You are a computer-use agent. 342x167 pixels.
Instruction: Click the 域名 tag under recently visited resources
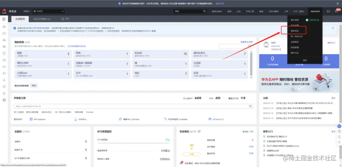click(34, 86)
